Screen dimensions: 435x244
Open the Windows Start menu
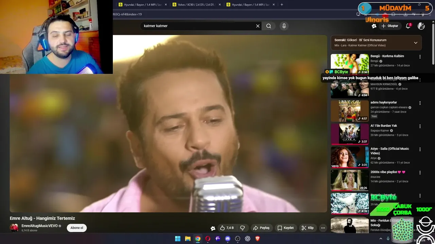pos(178,239)
